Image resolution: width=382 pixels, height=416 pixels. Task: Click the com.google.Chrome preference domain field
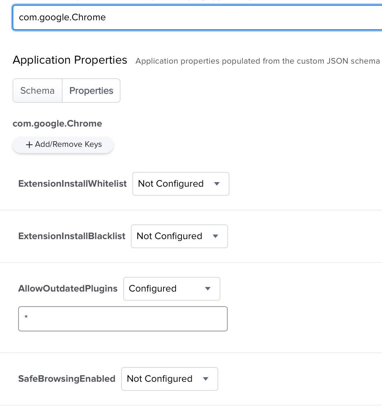click(x=197, y=17)
